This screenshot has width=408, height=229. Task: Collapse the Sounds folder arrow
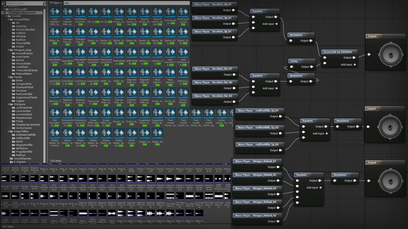[x=6, y=16]
